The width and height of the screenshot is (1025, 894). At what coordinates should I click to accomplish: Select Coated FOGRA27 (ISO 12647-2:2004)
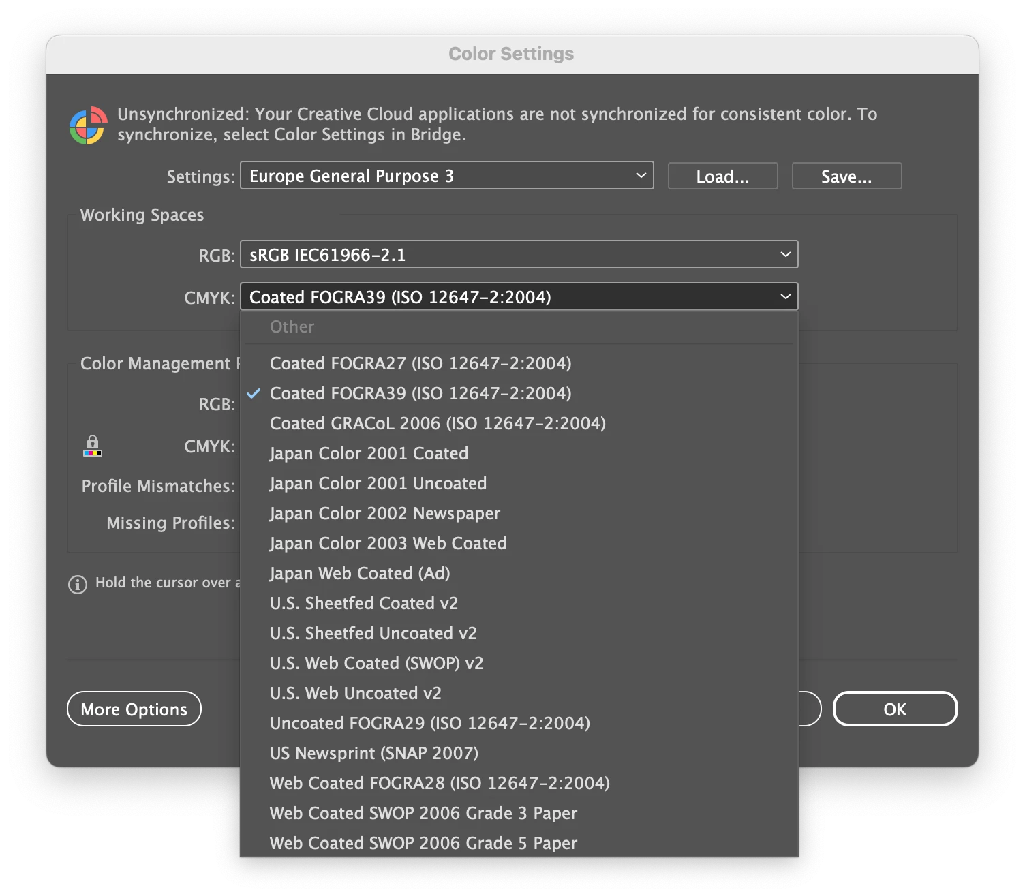click(519, 363)
